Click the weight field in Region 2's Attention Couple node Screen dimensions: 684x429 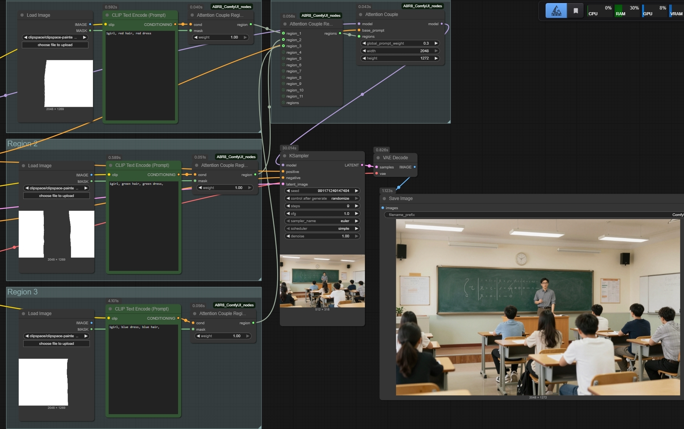click(225, 188)
